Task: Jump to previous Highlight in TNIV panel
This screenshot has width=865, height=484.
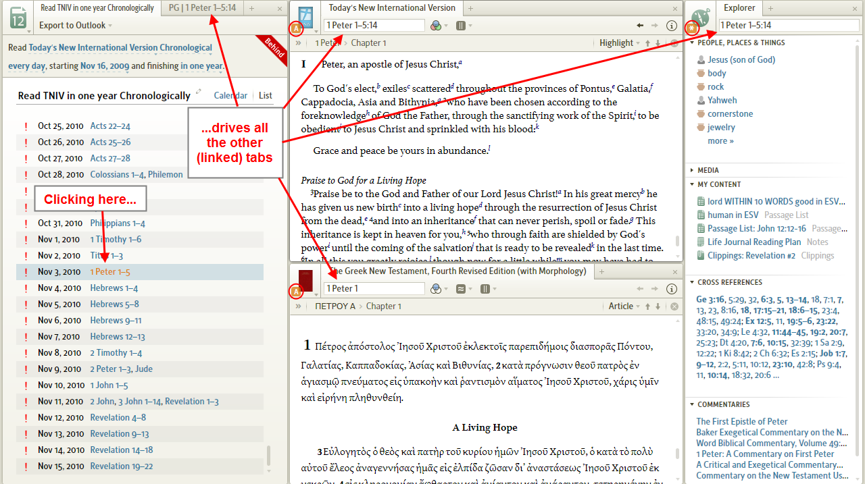Action: pos(647,43)
